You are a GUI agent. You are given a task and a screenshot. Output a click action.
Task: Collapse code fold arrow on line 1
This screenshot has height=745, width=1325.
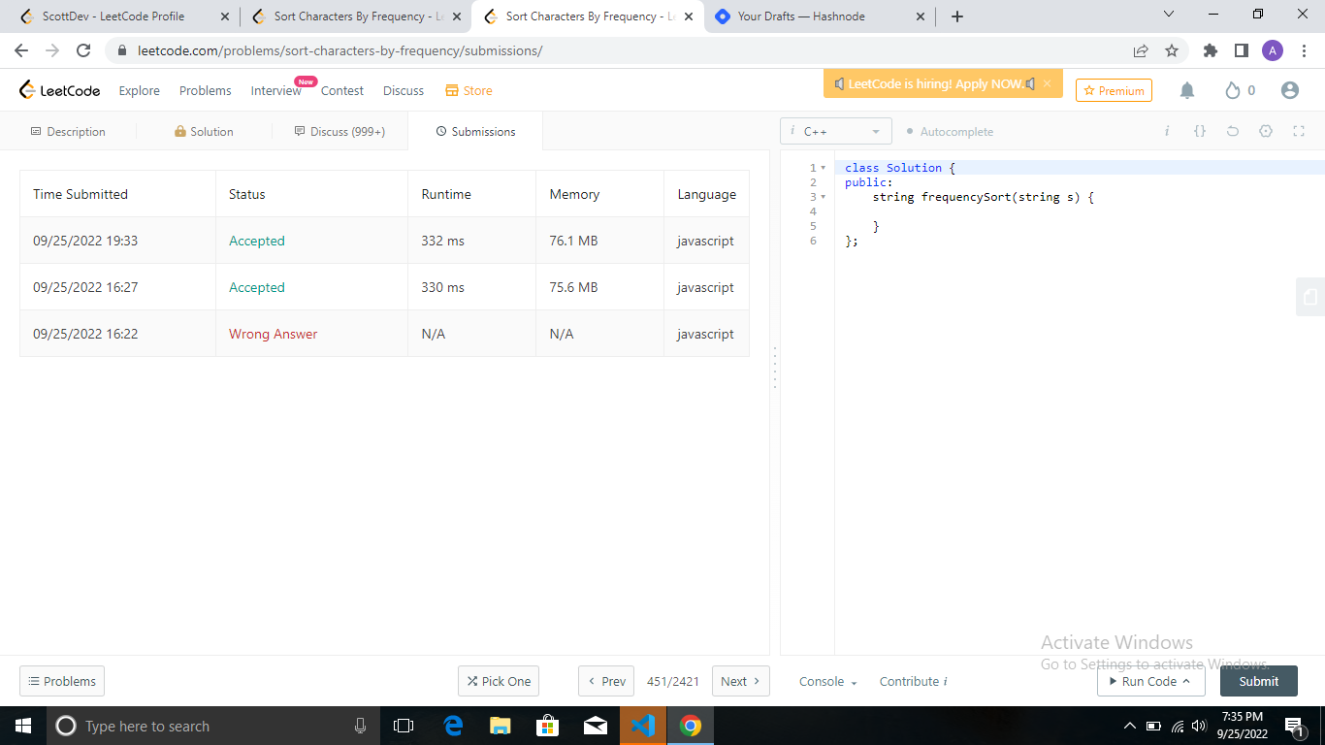pyautogui.click(x=824, y=168)
